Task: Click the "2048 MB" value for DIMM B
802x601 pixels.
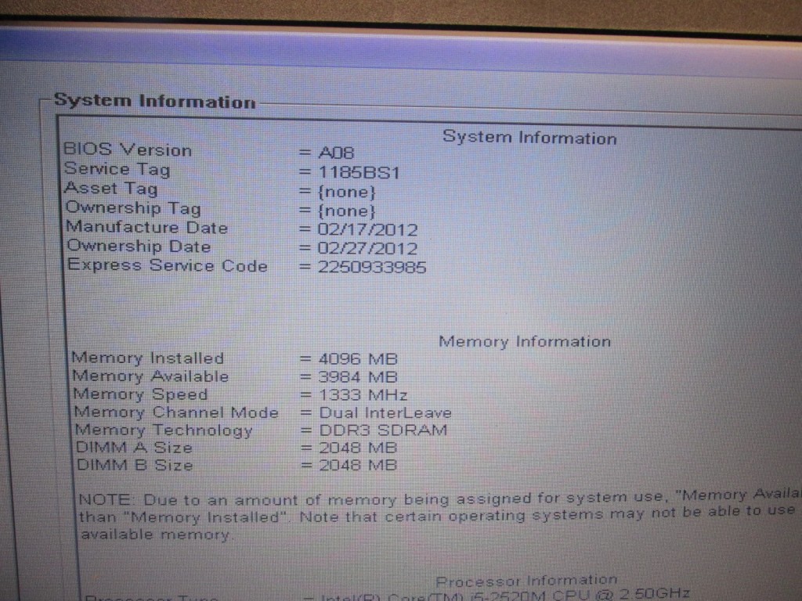Action: [x=358, y=465]
